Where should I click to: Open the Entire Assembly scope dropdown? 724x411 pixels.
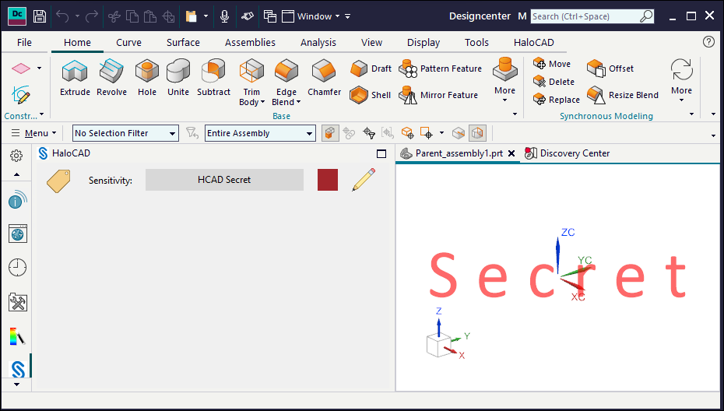click(261, 133)
